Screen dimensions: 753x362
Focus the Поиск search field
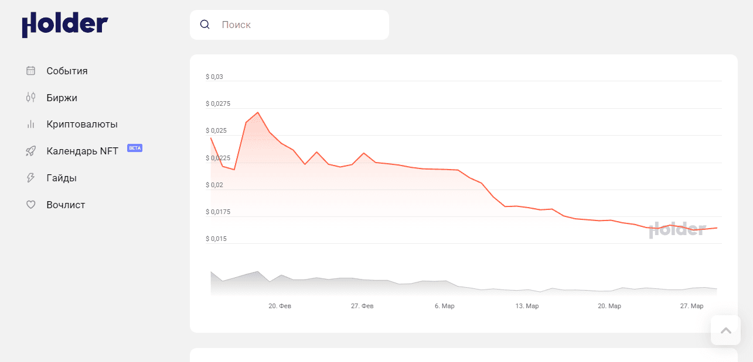coord(299,25)
